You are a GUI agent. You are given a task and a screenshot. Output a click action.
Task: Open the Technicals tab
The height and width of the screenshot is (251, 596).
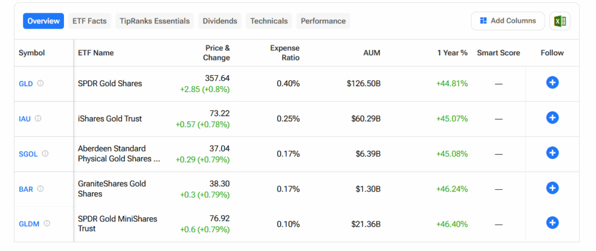pos(269,21)
